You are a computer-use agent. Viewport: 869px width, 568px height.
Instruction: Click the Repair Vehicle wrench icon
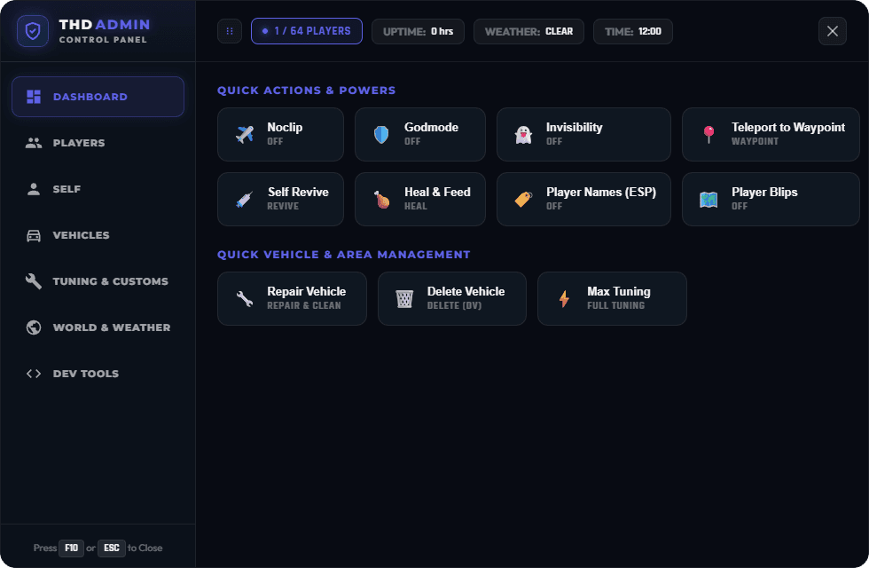coord(245,298)
